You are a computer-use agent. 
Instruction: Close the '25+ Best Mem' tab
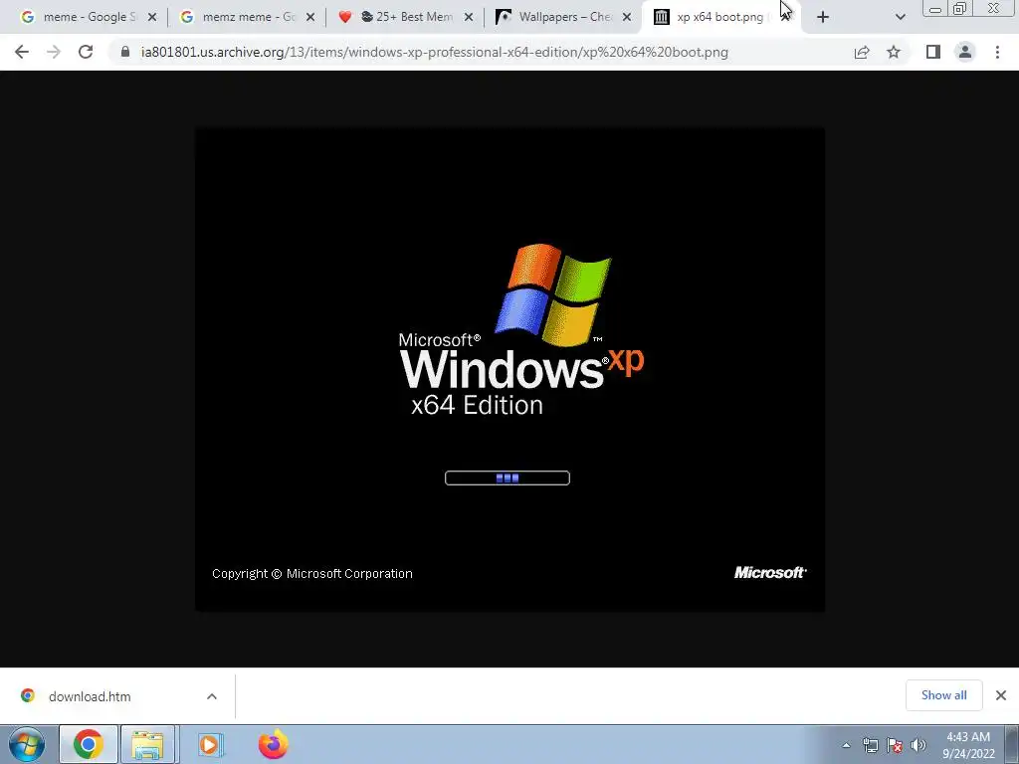(469, 18)
